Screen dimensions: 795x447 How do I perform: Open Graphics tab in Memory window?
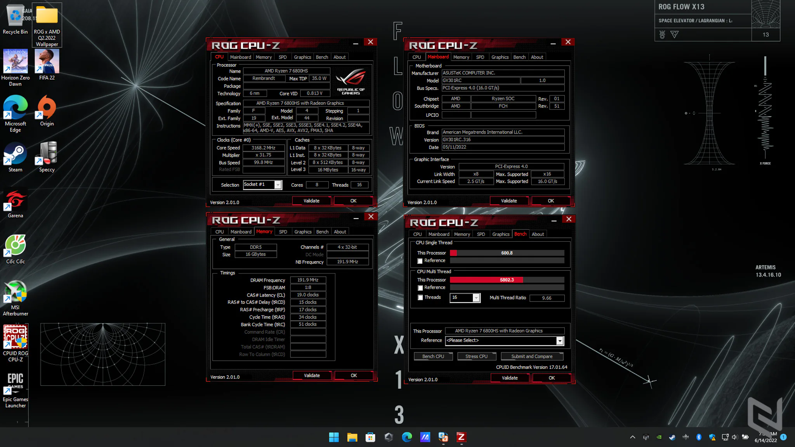(303, 232)
